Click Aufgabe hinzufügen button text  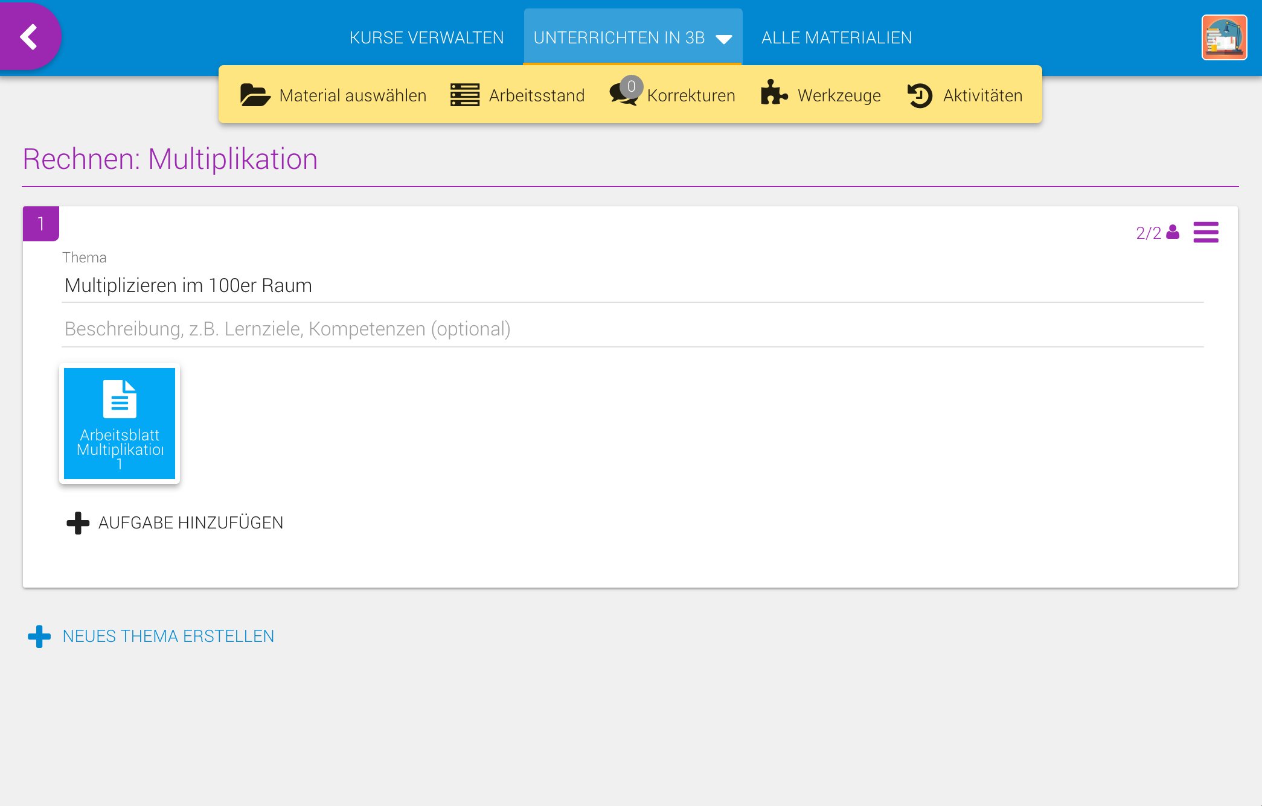tap(191, 522)
